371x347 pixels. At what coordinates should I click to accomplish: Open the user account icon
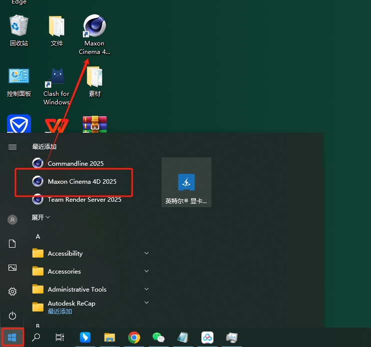(x=12, y=220)
